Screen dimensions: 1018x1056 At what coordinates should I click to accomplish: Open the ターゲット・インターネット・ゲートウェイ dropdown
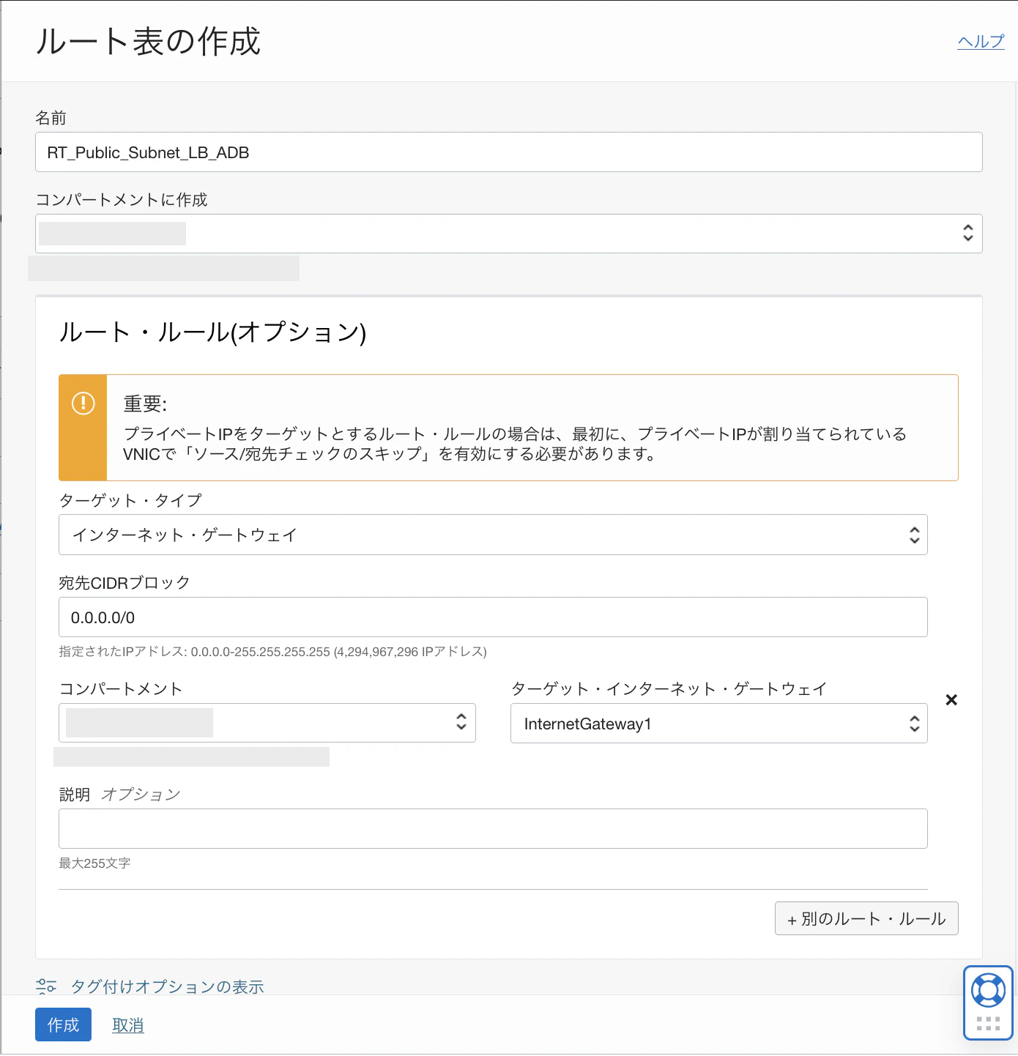pos(718,724)
